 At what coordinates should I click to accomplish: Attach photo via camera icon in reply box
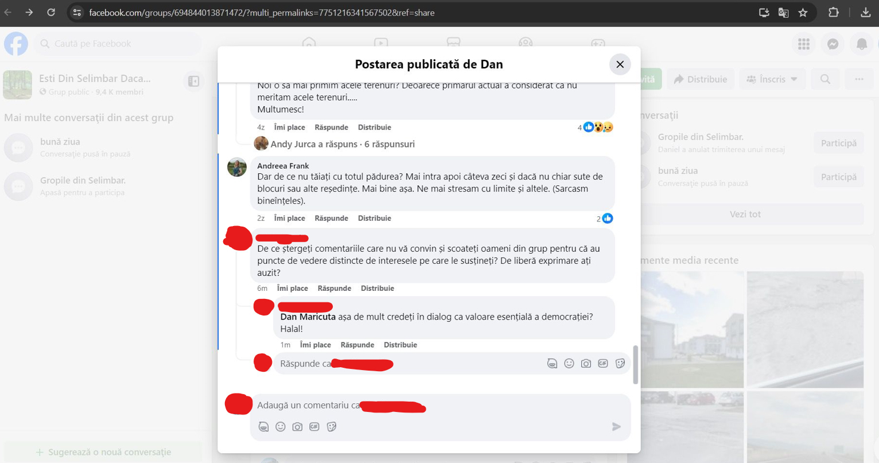tap(586, 363)
